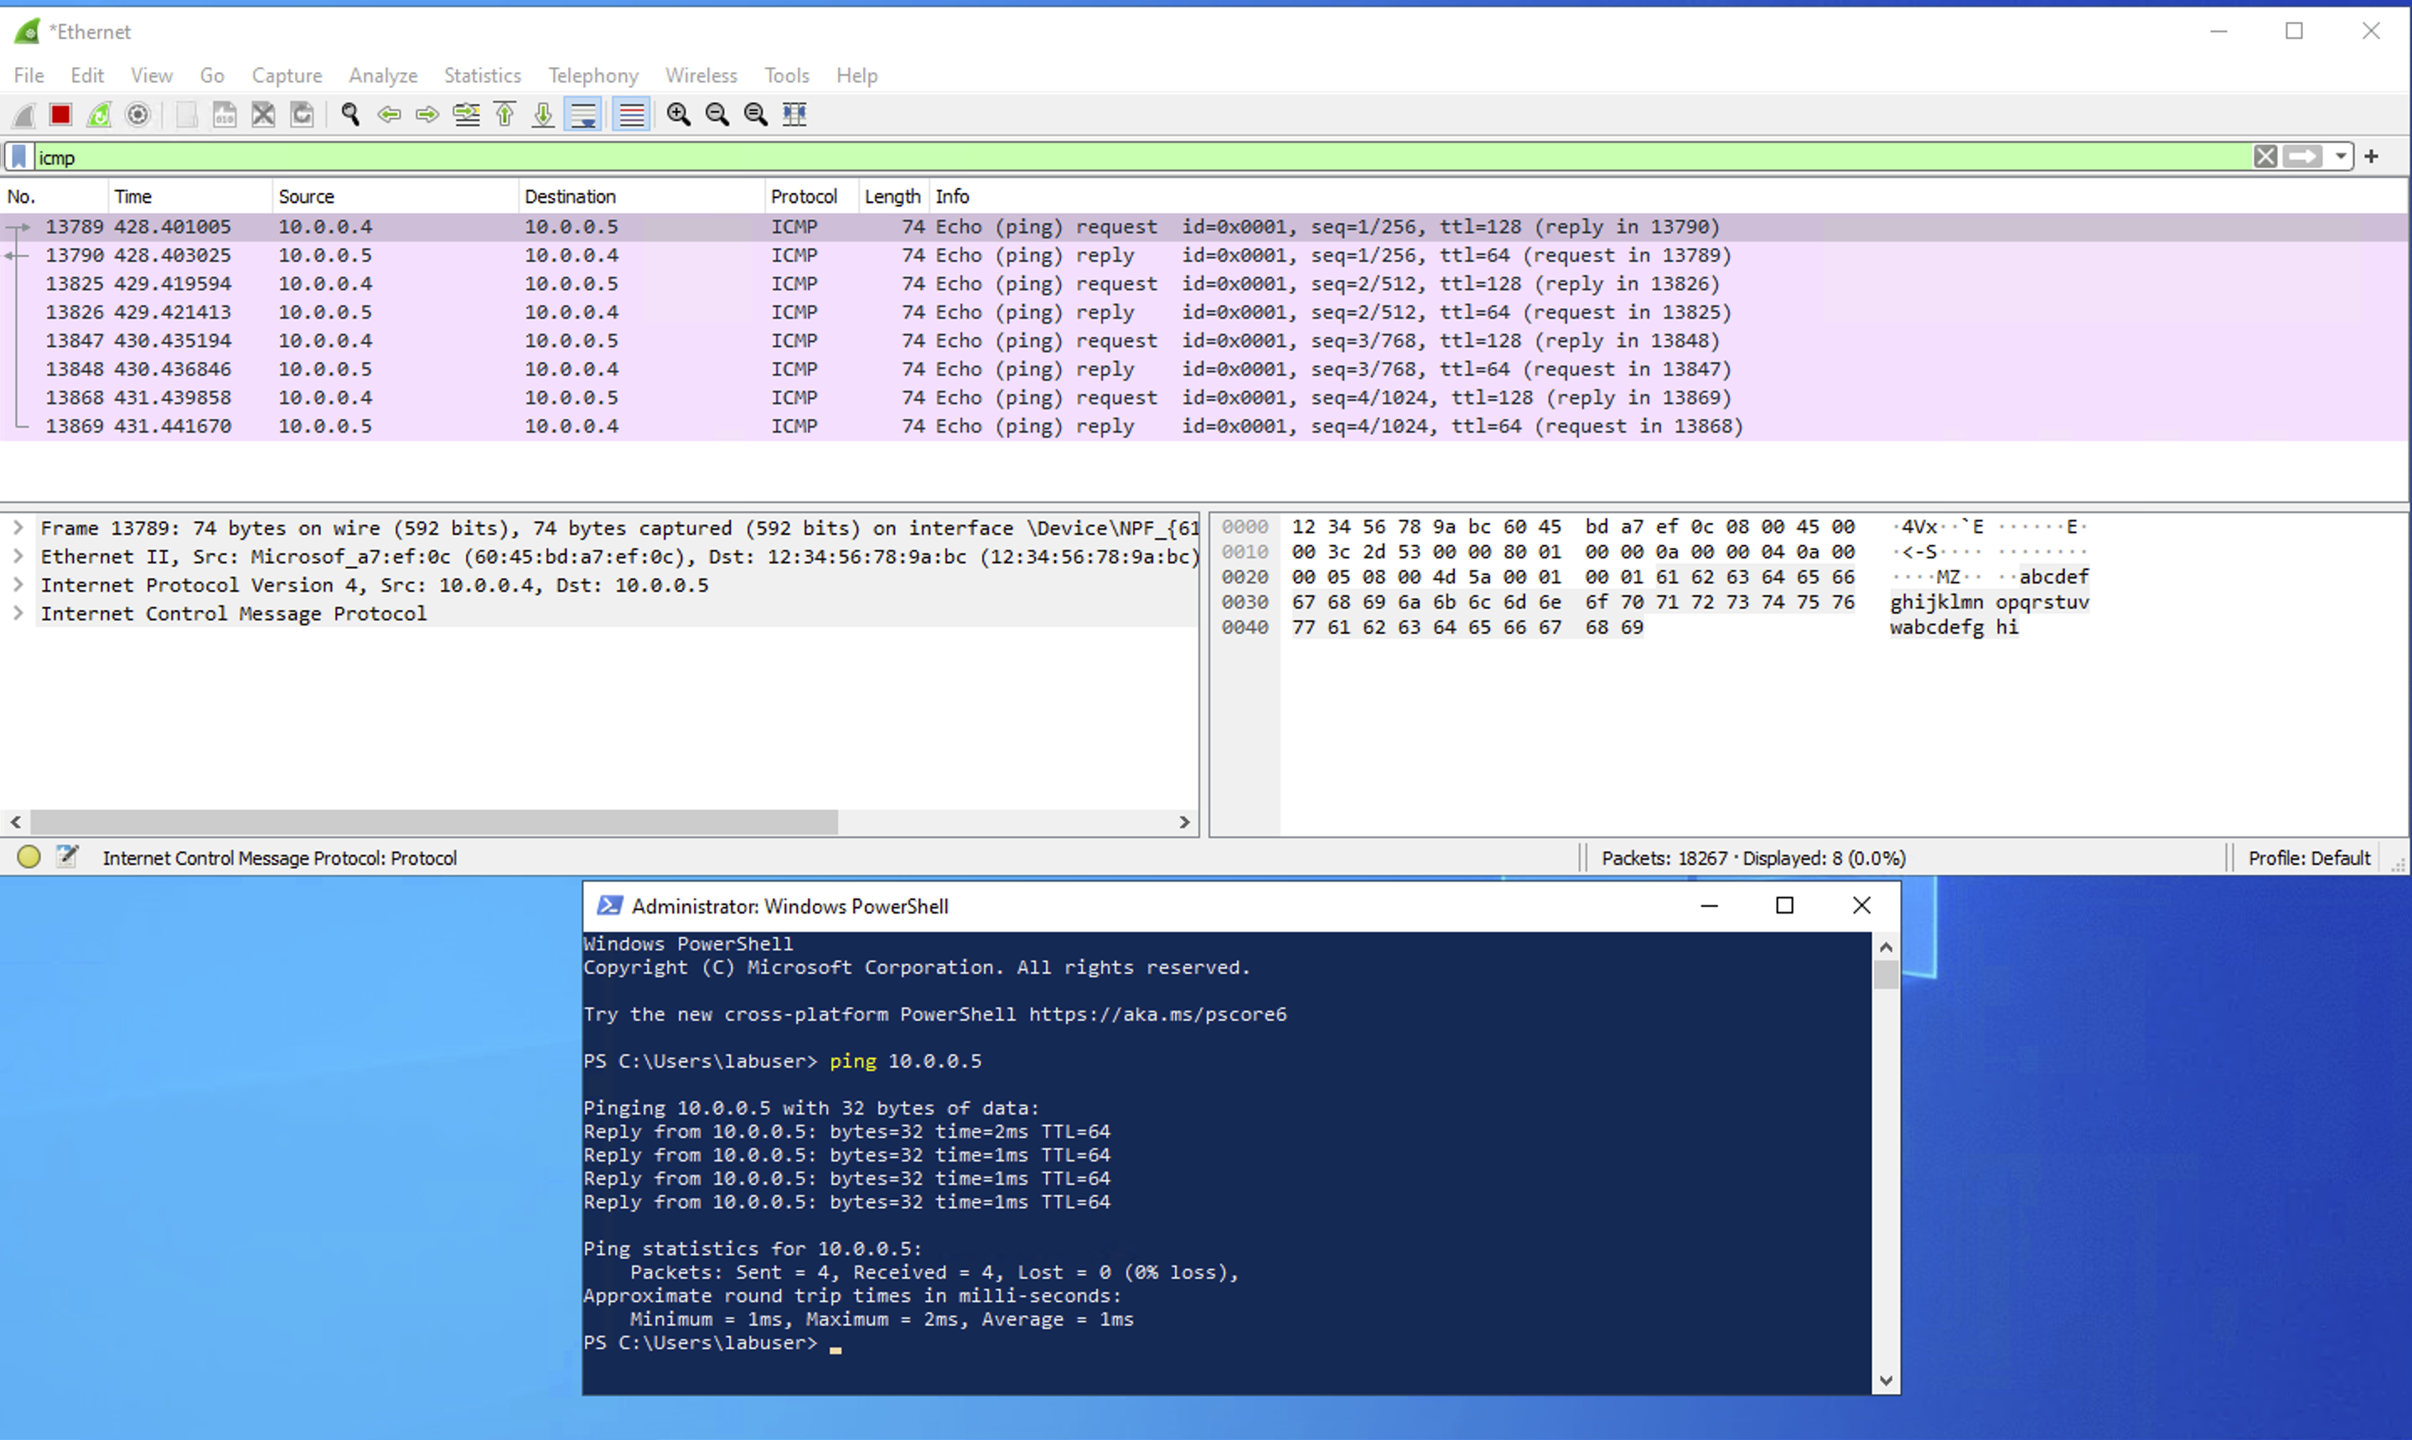The image size is (2412, 1440).
Task: Open the Analyze menu
Action: point(382,75)
